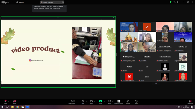
Task: Open the Participants panel
Action: pos(72,102)
